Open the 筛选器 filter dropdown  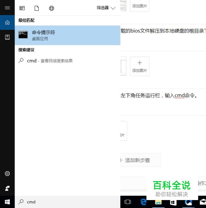(106, 8)
